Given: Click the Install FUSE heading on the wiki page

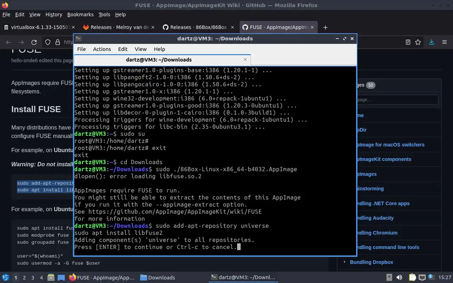Looking at the screenshot, I should click(x=36, y=109).
